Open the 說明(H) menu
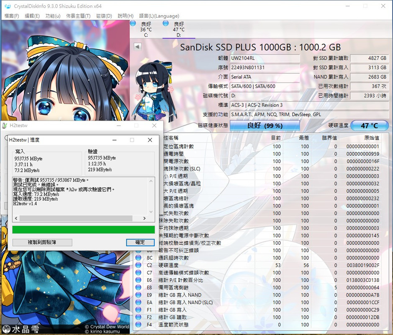This screenshot has height=335, width=393. pos(126,16)
